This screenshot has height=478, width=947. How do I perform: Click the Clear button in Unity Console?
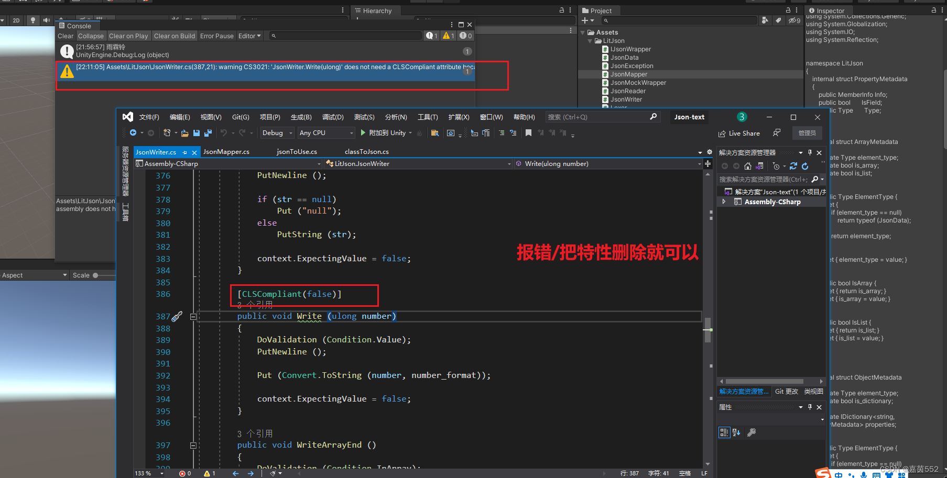(66, 36)
